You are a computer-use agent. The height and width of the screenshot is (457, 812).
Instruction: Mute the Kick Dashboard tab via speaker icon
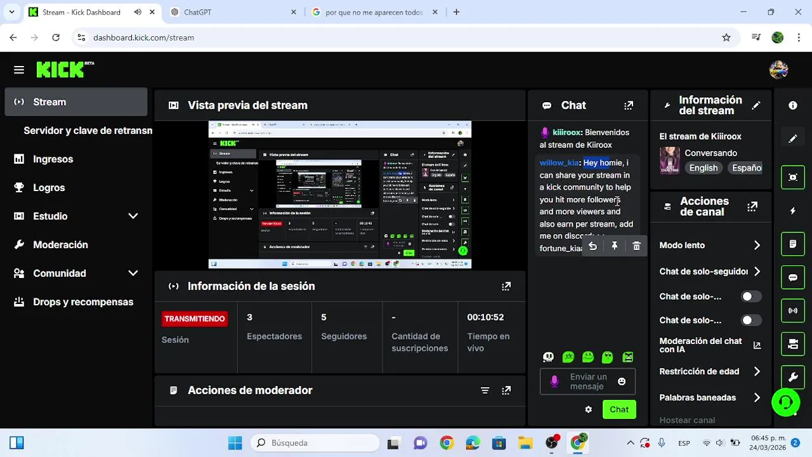(x=138, y=12)
